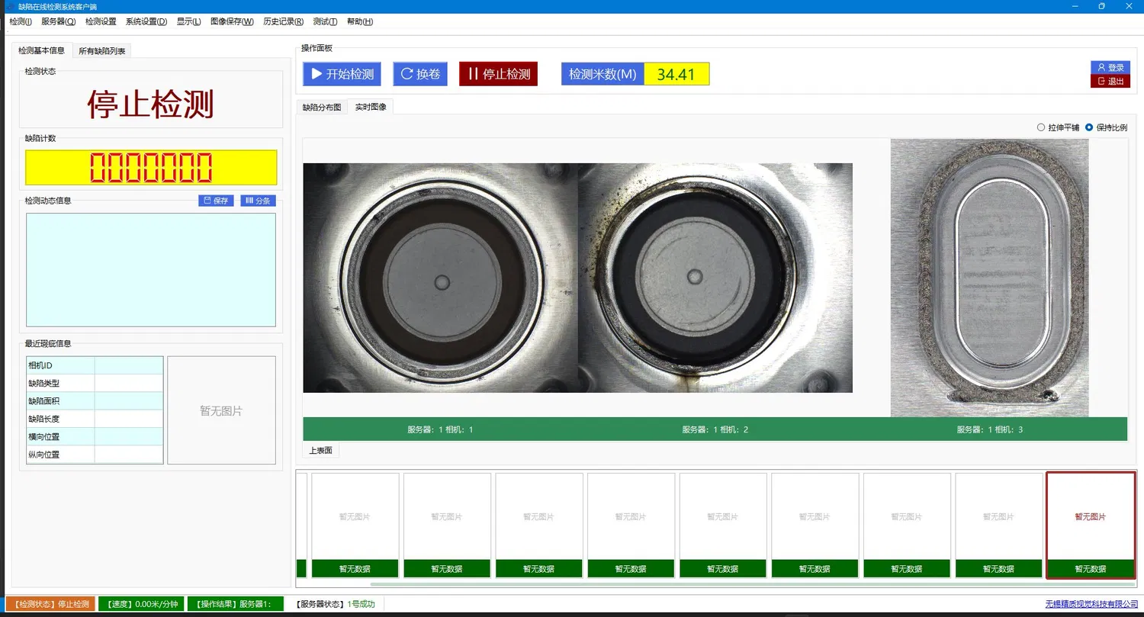Open the 显示(L) menu

[x=188, y=21]
